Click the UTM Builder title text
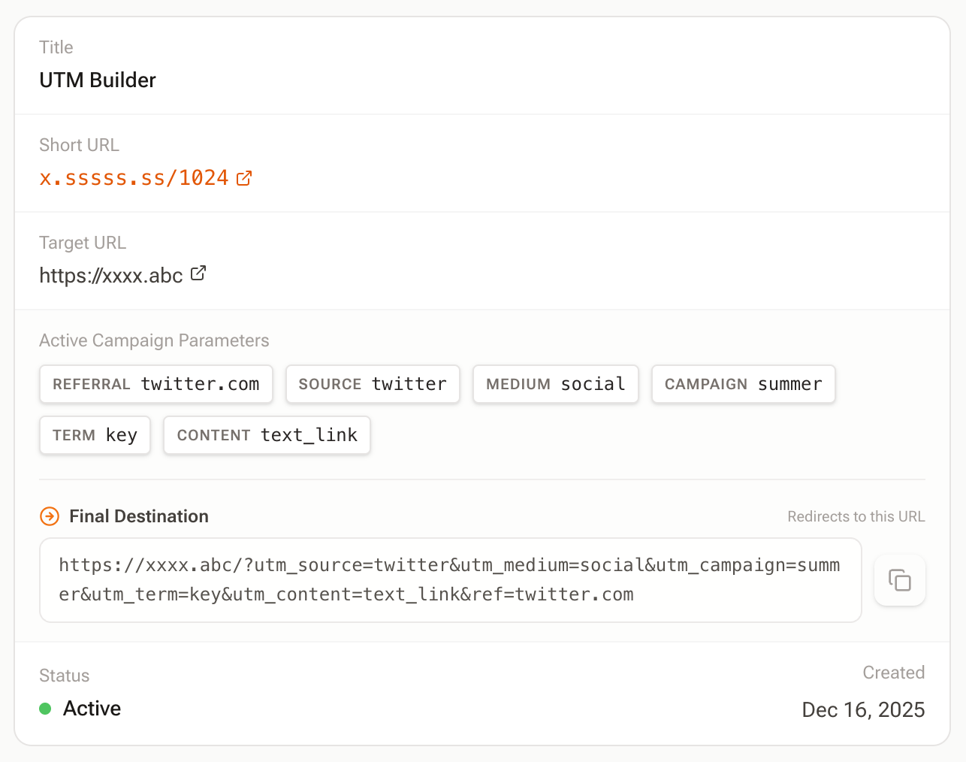The width and height of the screenshot is (966, 762). coord(98,80)
